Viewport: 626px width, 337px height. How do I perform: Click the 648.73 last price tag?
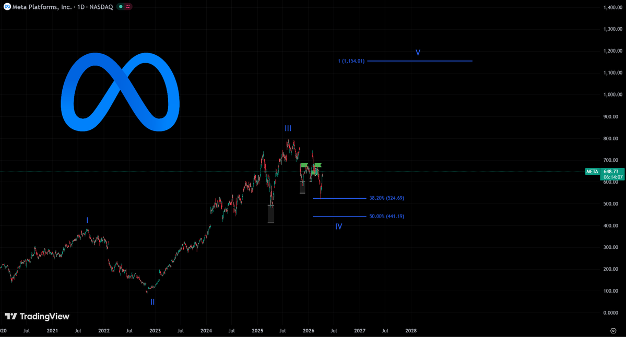tap(611, 172)
